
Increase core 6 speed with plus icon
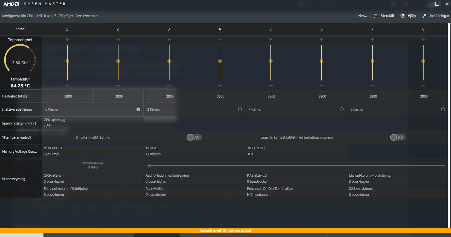[x=321, y=40]
